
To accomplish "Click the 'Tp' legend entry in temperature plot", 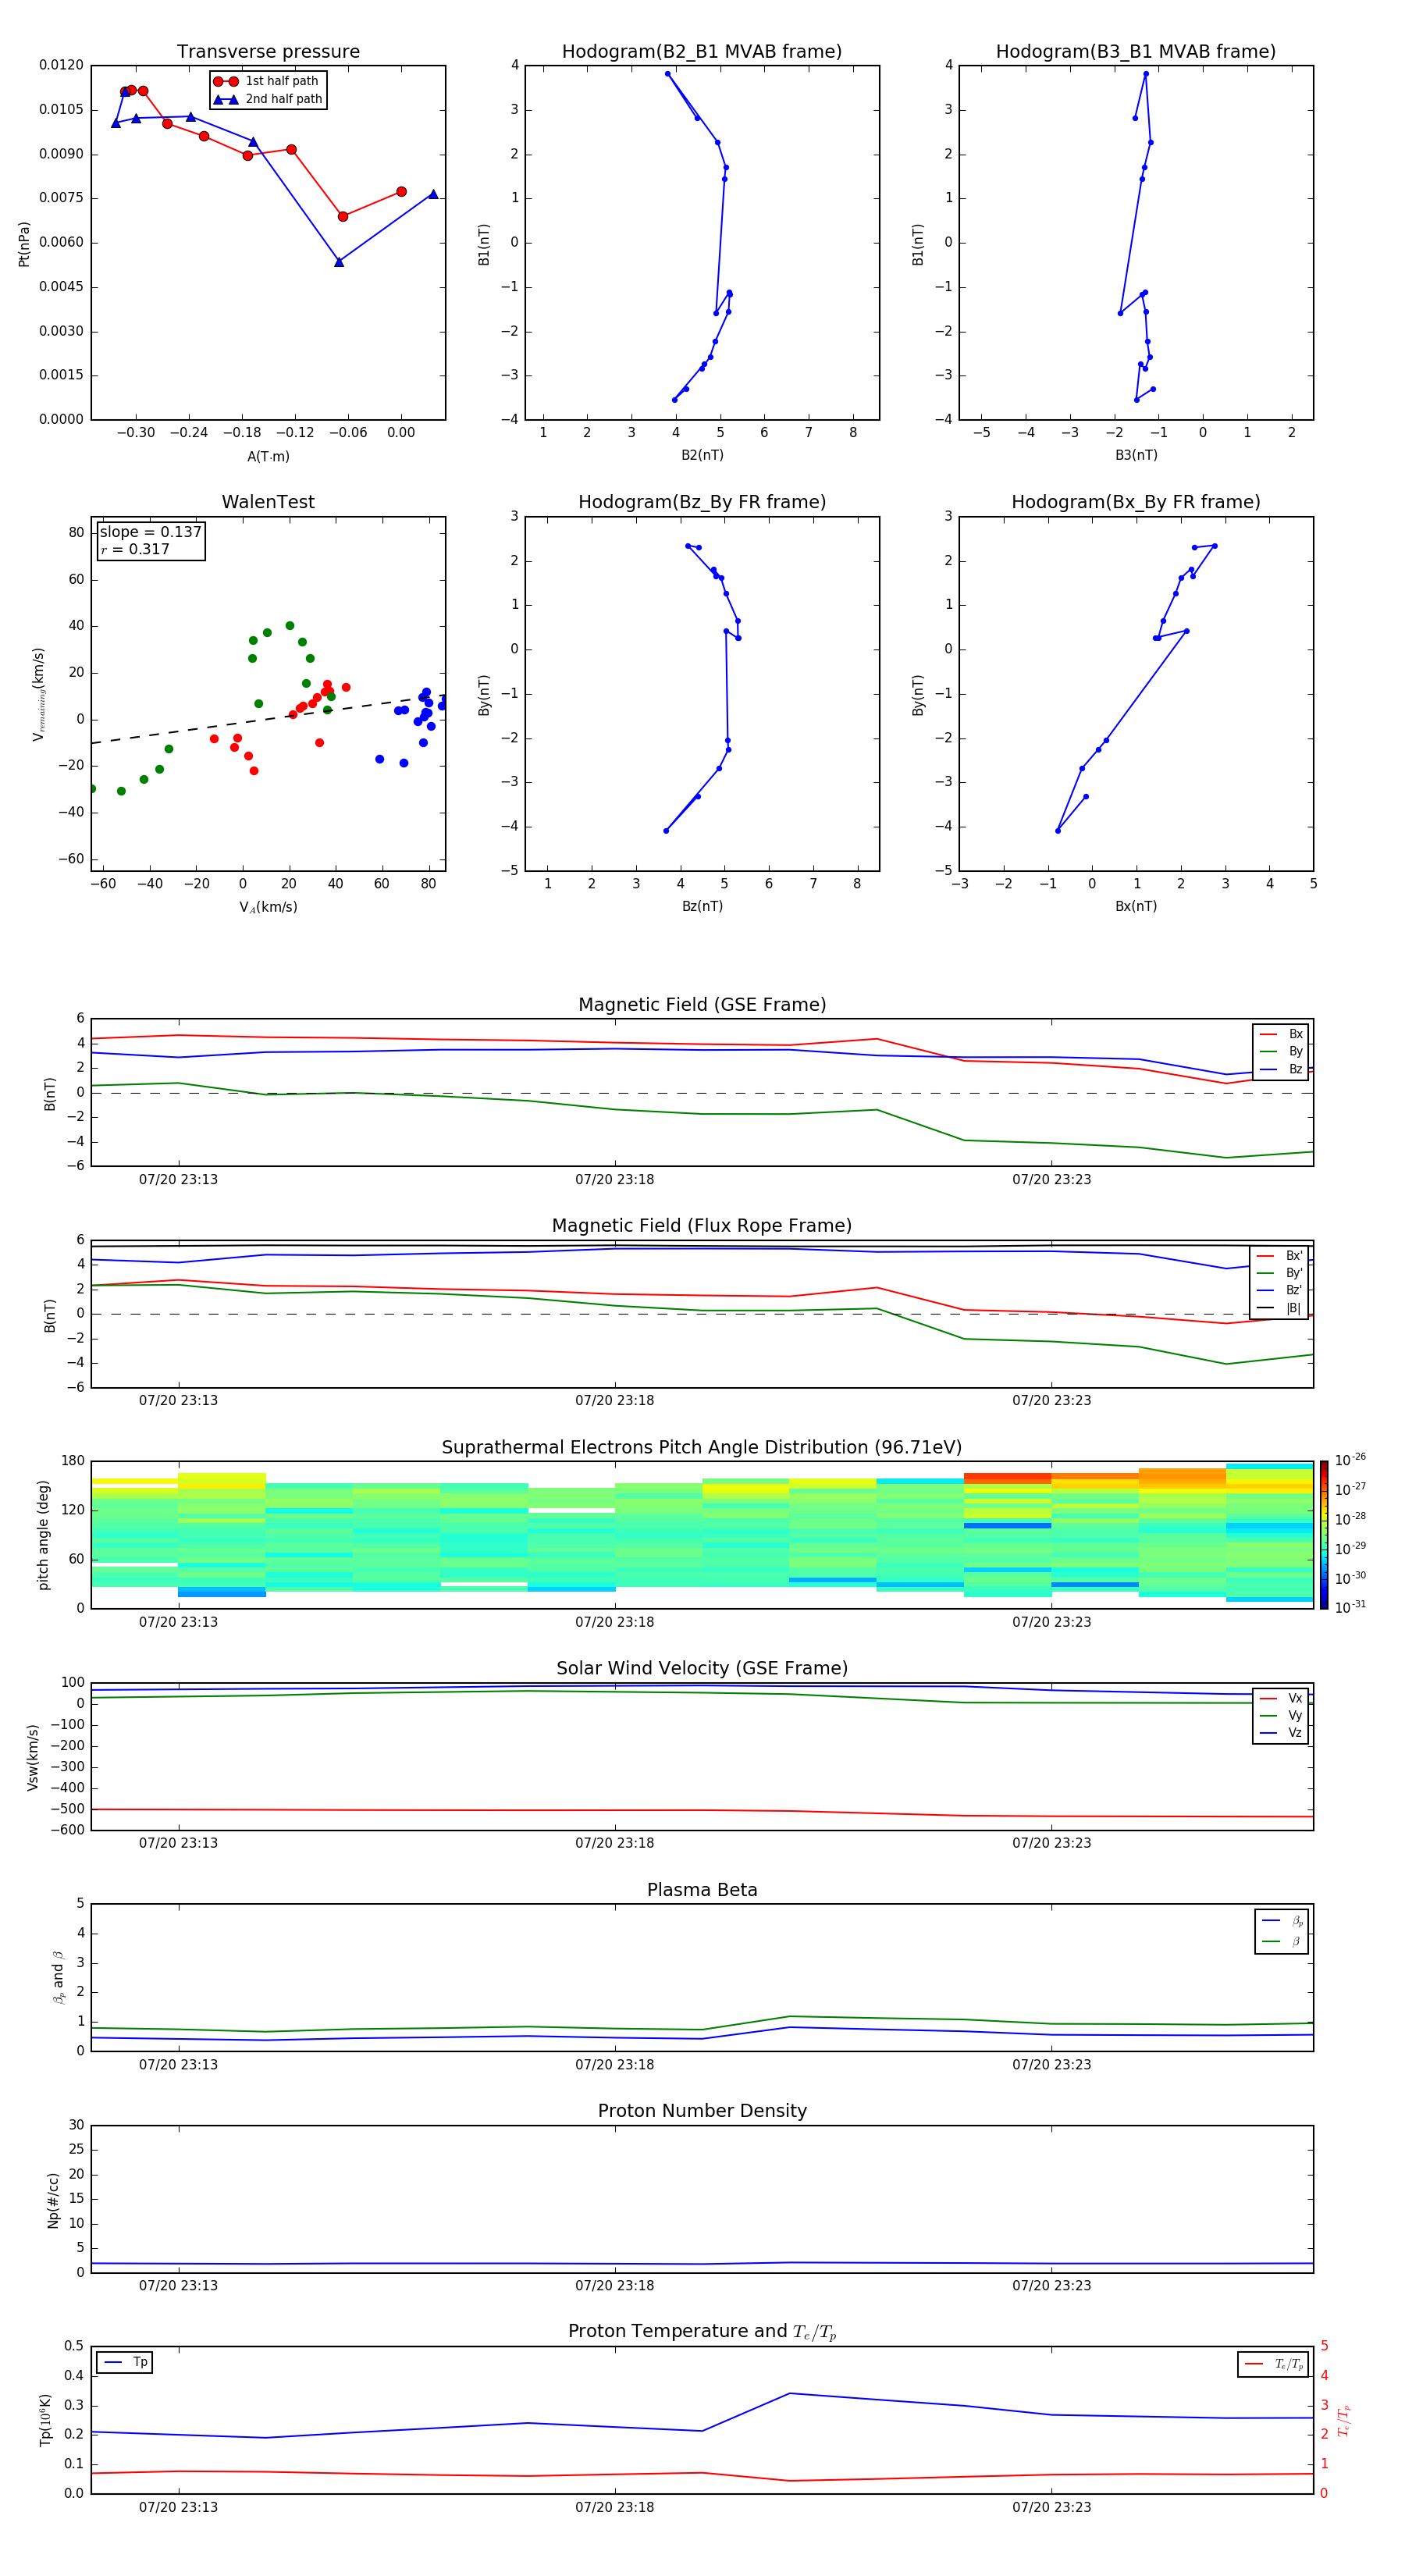I will tap(126, 2363).
